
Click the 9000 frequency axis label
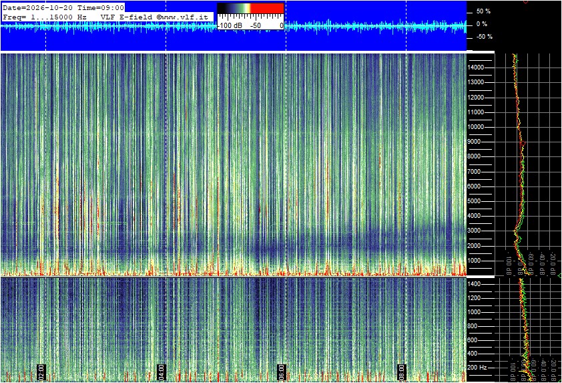click(474, 142)
